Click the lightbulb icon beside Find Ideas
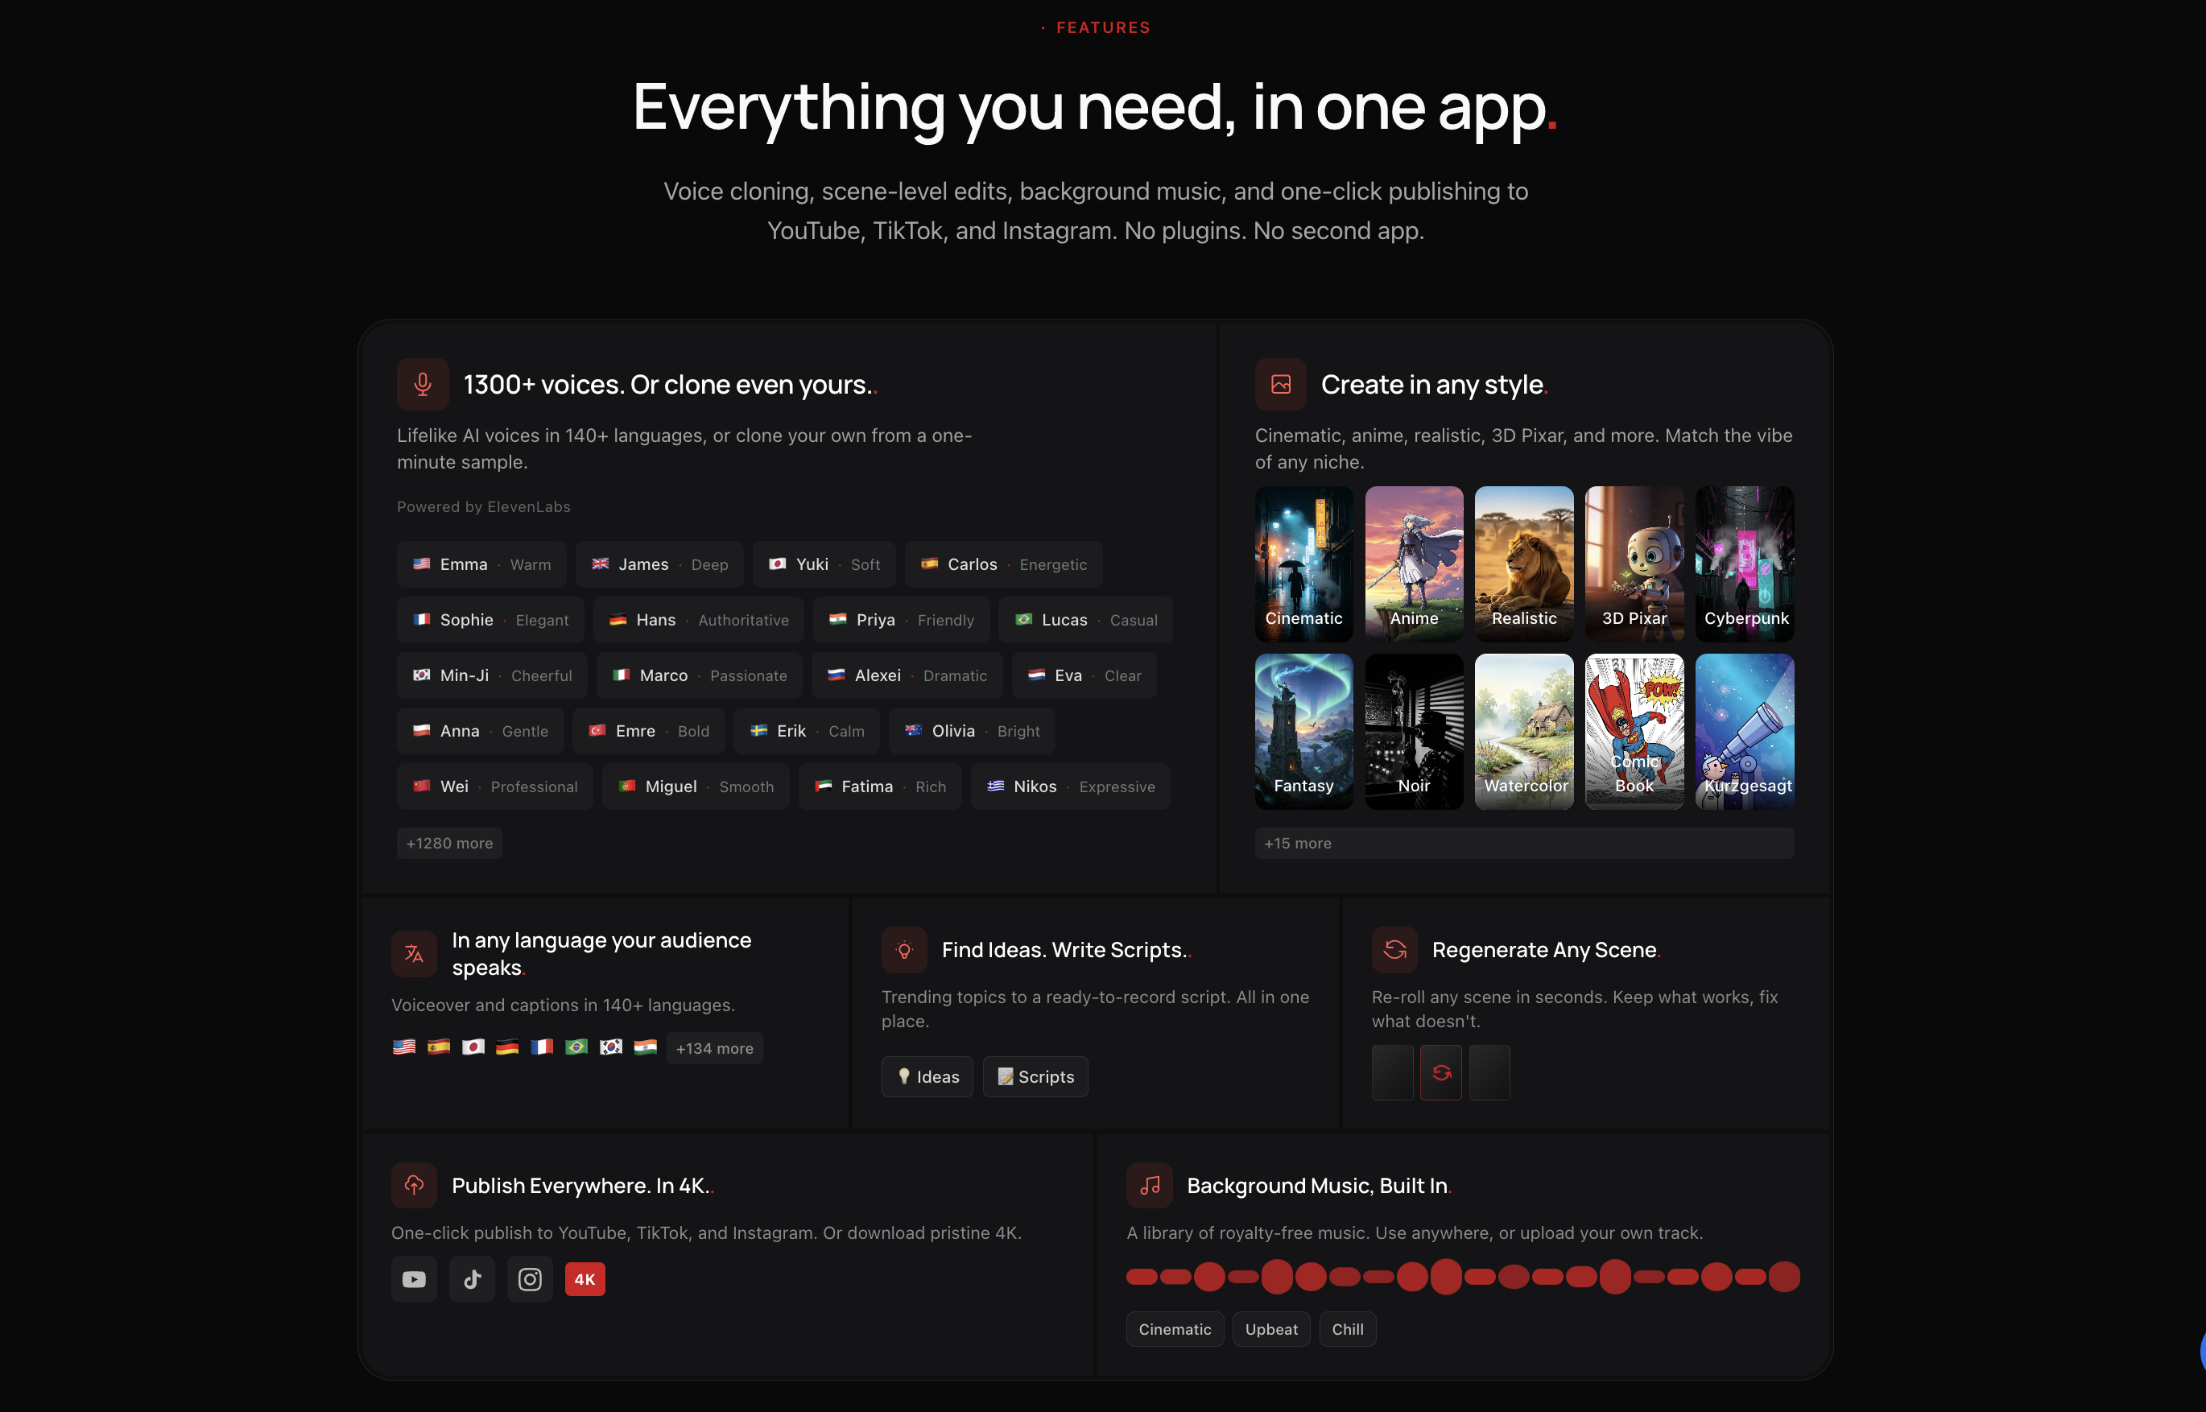 [904, 950]
